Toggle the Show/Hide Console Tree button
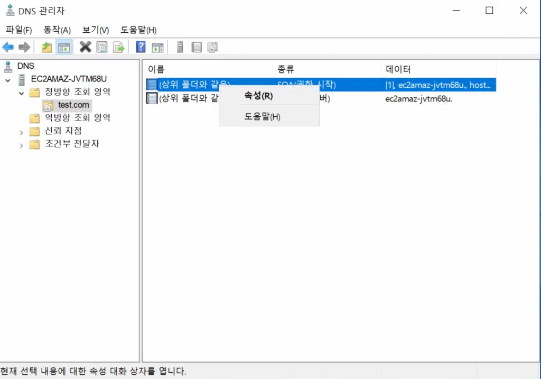The width and height of the screenshot is (541, 379). (64, 48)
